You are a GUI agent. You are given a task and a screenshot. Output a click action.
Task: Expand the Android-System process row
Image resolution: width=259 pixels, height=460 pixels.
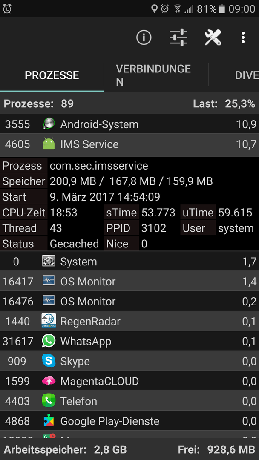pyautogui.click(x=129, y=124)
